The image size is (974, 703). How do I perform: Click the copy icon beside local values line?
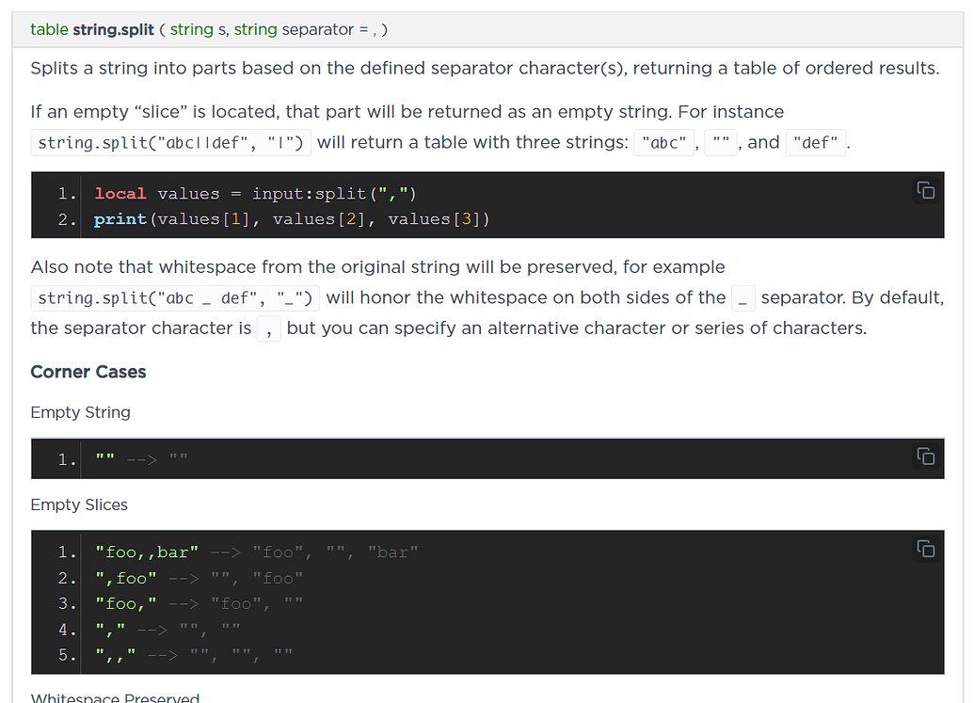point(926,190)
